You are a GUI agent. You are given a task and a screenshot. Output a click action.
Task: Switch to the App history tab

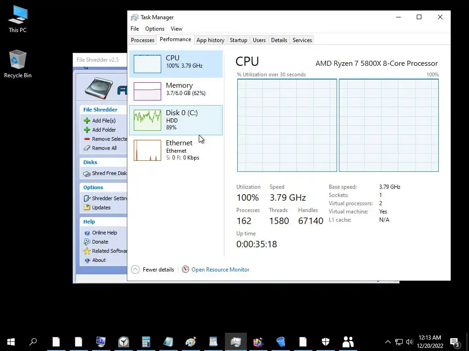tap(210, 40)
